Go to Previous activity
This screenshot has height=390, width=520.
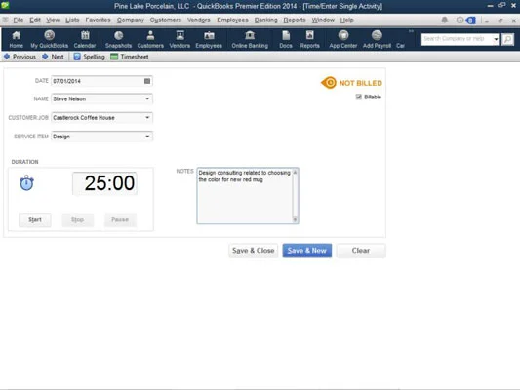tap(20, 57)
